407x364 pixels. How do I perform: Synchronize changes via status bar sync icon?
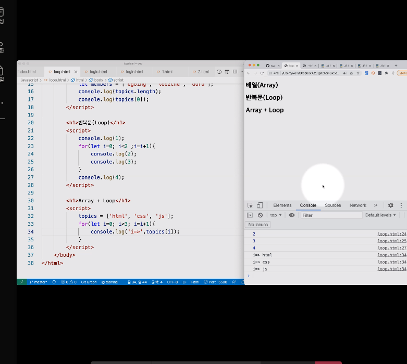(54, 282)
